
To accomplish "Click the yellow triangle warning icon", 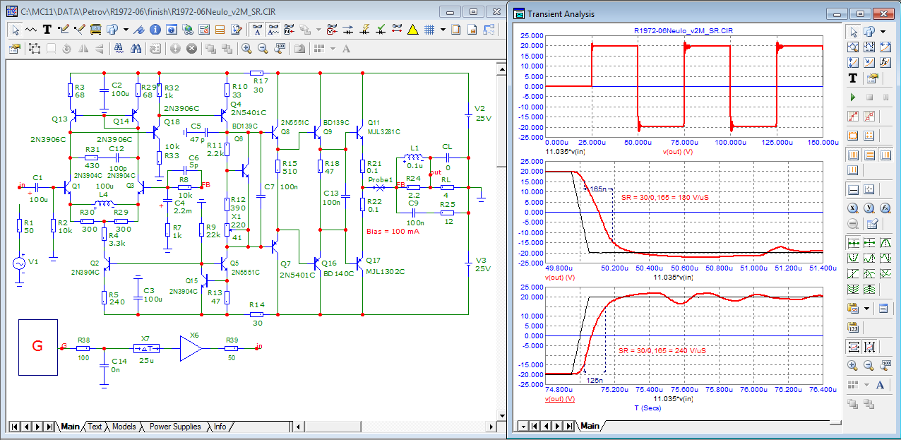I will click(x=413, y=30).
